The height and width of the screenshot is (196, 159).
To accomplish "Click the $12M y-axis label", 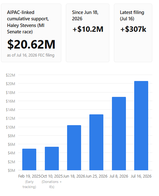I will tap(10, 118).
